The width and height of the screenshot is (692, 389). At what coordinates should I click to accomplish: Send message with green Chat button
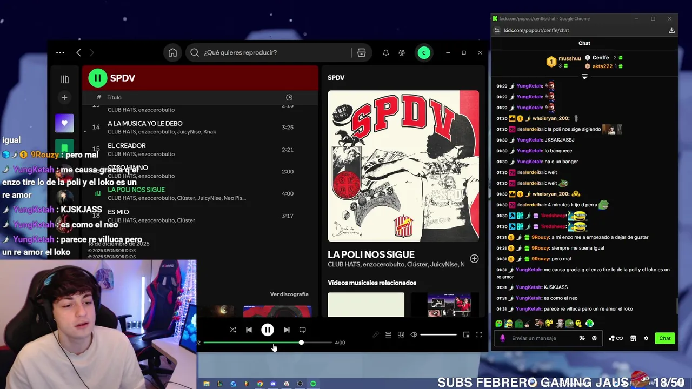[x=665, y=338]
